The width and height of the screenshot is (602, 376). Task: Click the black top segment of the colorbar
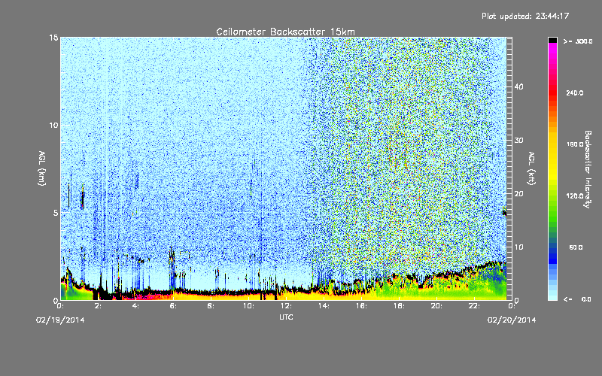tap(552, 40)
